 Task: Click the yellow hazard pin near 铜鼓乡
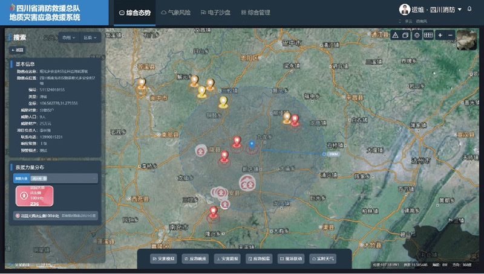tap(223, 102)
